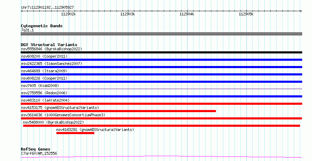Click the blue nsv608226 variant bar
Screen dimensions: 312x161
[161, 82]
